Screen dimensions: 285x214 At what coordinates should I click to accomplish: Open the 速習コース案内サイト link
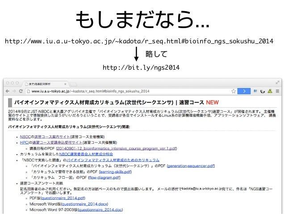[52, 137]
